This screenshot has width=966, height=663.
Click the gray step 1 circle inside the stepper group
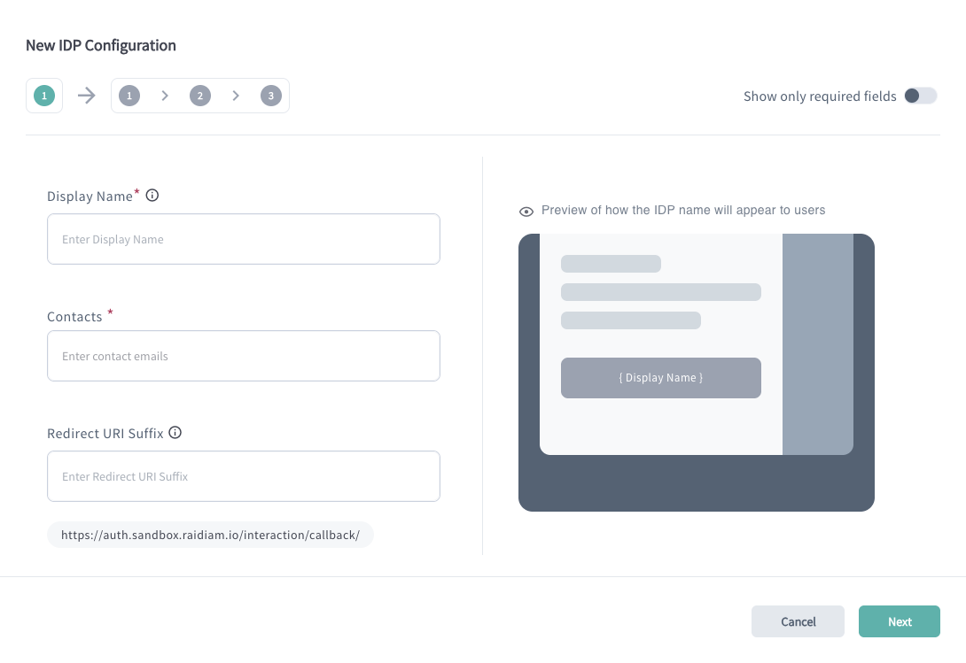pos(129,95)
